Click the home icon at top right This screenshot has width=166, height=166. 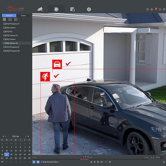(x=152, y=9)
